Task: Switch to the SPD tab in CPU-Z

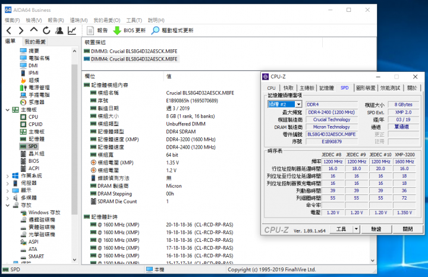Action: (344, 88)
